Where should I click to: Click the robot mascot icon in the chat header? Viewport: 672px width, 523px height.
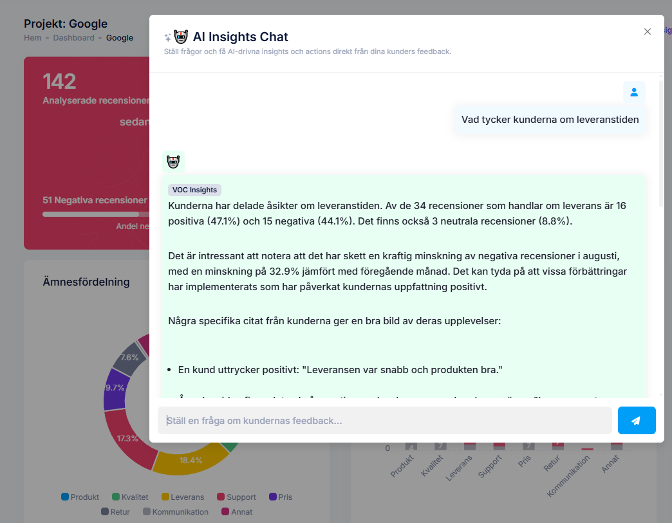(x=181, y=36)
